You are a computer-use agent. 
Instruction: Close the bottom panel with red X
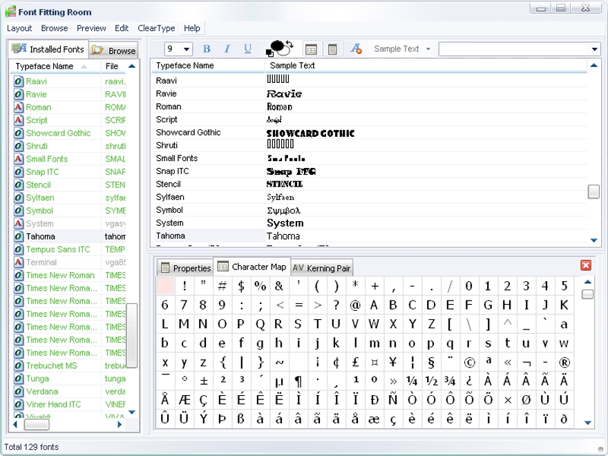pyautogui.click(x=585, y=265)
